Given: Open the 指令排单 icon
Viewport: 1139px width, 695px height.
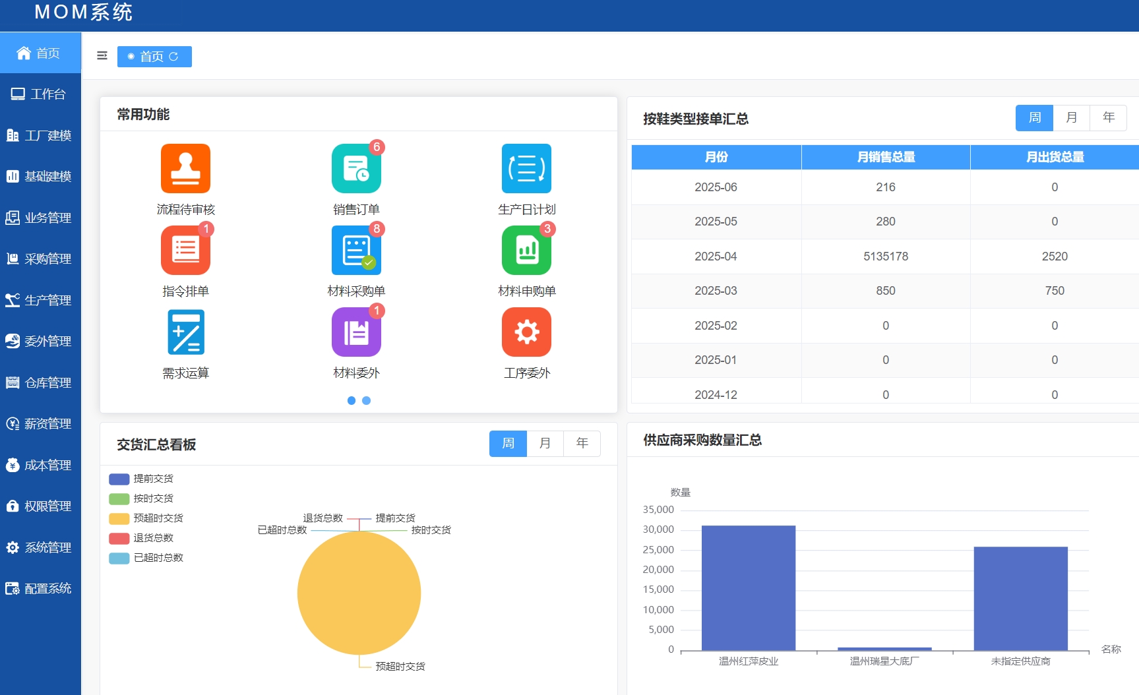Looking at the screenshot, I should pos(185,251).
